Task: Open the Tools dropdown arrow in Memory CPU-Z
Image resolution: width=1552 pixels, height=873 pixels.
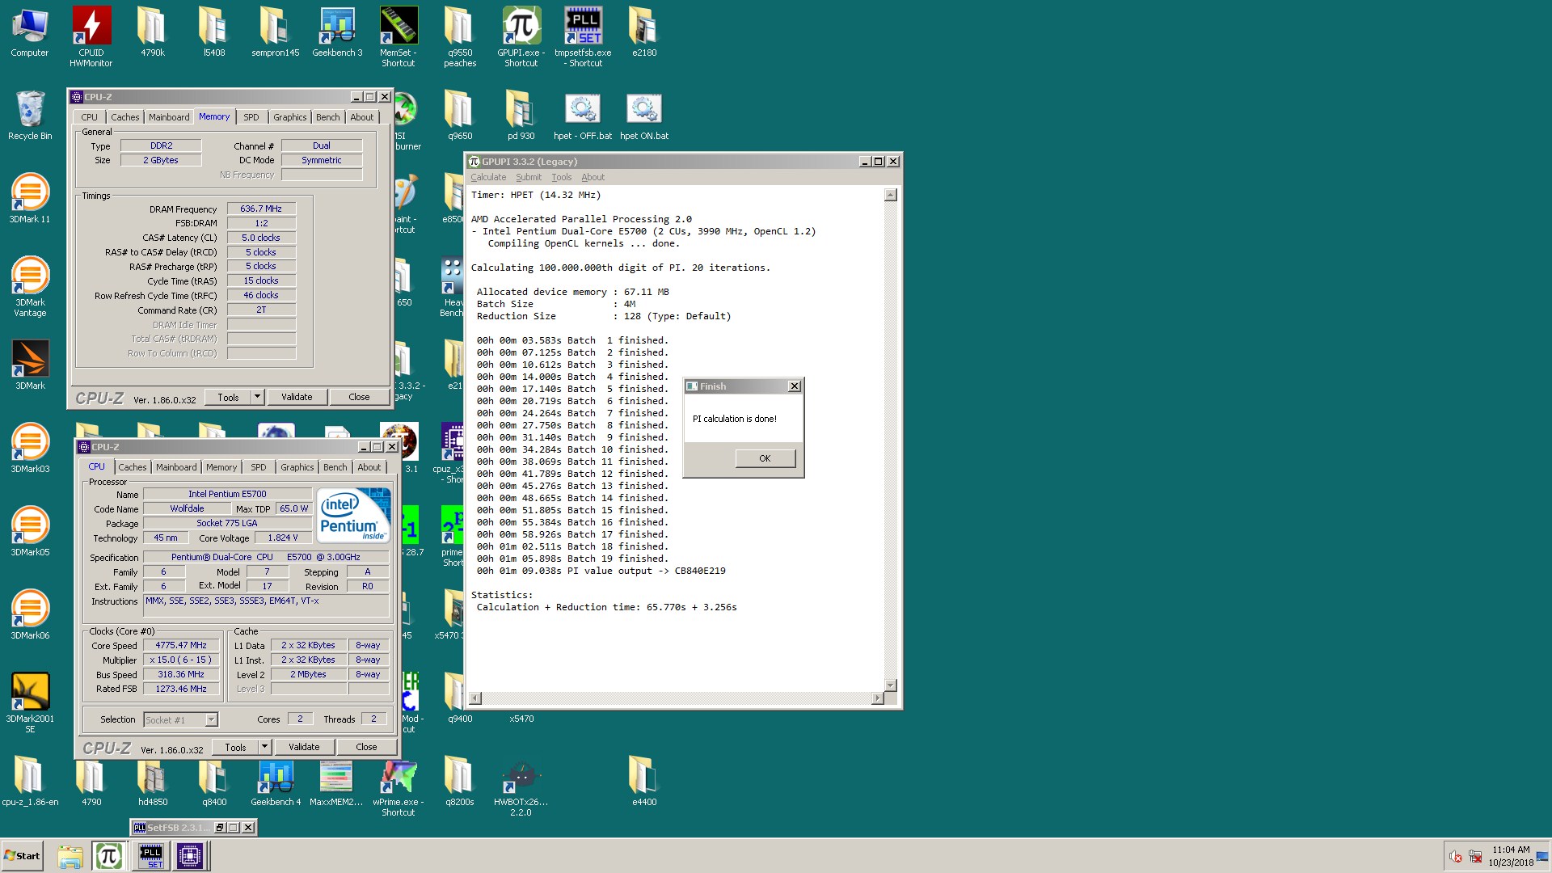Action: coord(258,397)
